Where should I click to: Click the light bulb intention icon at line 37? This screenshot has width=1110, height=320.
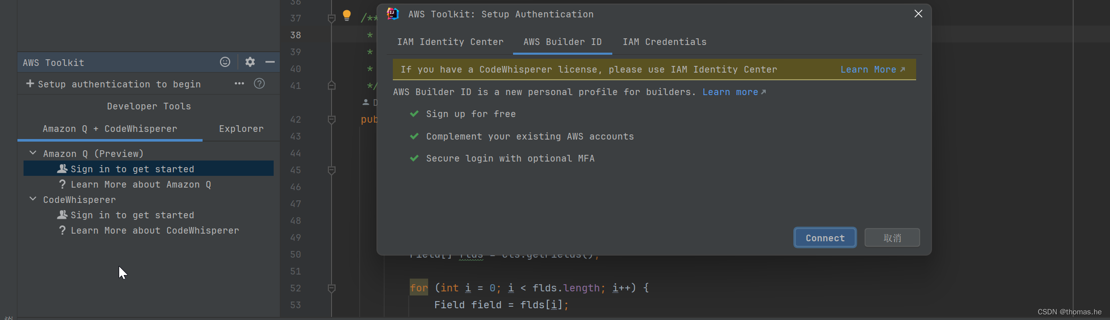point(347,15)
